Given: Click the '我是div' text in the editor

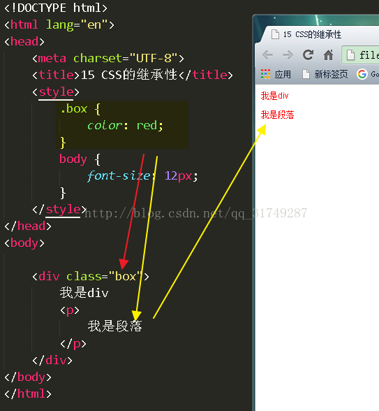Looking at the screenshot, I should tap(84, 293).
